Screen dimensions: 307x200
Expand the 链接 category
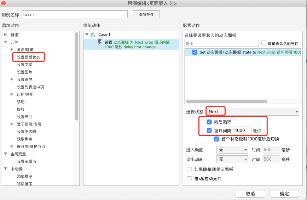tap(6, 34)
